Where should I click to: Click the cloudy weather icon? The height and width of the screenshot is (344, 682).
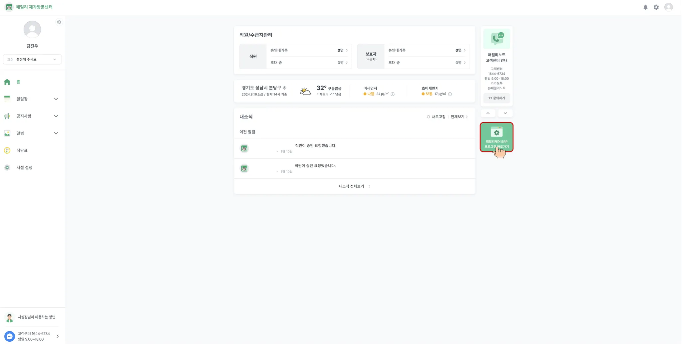[x=305, y=91]
